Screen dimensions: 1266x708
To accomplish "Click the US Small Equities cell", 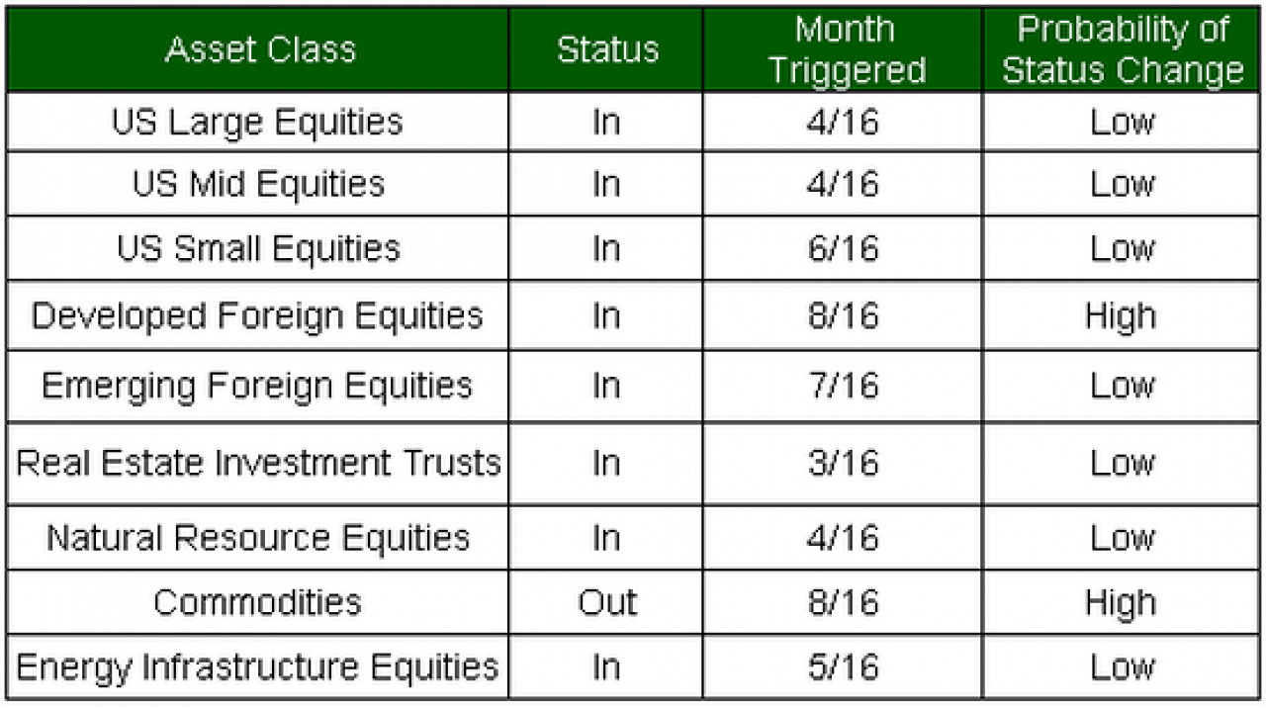I will click(259, 248).
